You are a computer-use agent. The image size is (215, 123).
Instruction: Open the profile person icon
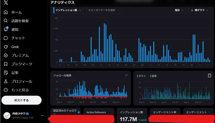(x=6, y=81)
